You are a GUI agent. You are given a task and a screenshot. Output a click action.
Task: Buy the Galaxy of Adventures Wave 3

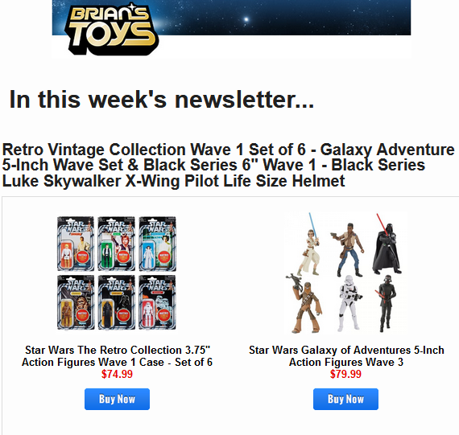coord(345,399)
